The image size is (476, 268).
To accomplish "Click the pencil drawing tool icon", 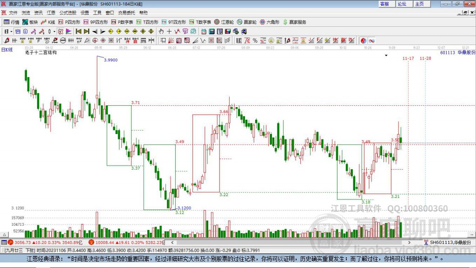I will click(x=7, y=40).
